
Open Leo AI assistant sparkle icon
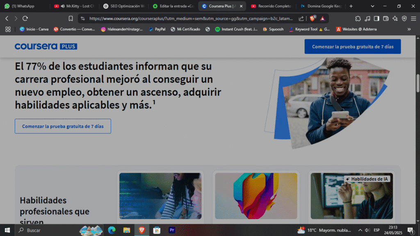point(395,18)
